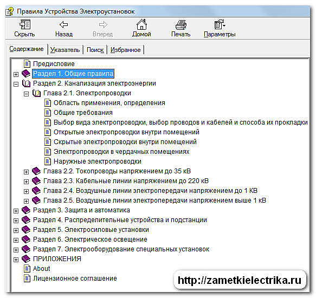Image resolution: width=316 pixels, height=298 pixels.
Task: Switch to the Содержание tab
Action: (x=27, y=49)
